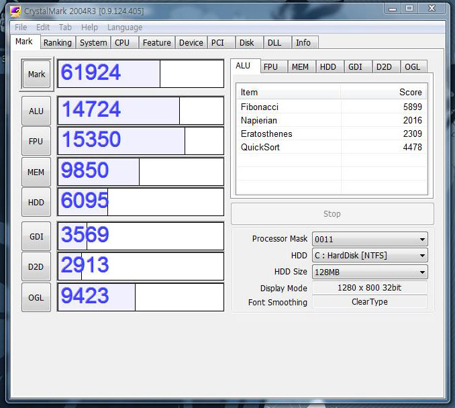This screenshot has height=408, width=455.
Task: Click the HDD score 6095 bar
Action: (141, 202)
